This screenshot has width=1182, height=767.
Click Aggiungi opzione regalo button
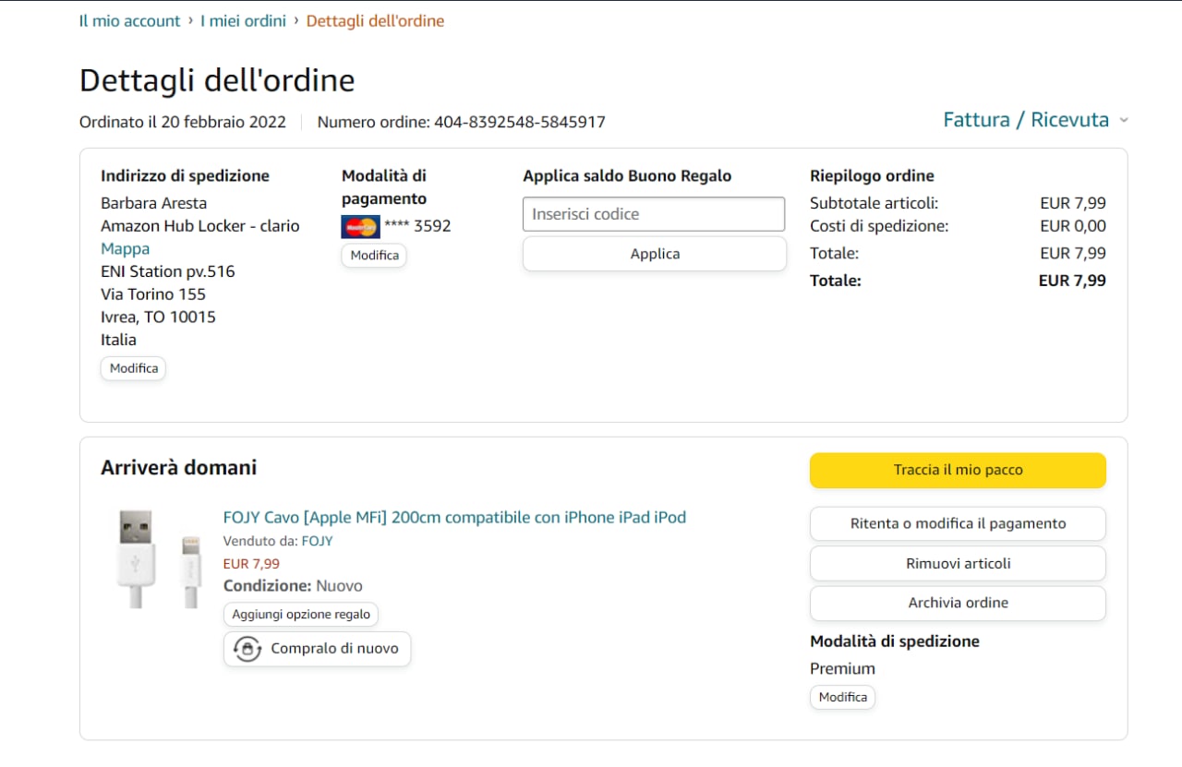[301, 615]
